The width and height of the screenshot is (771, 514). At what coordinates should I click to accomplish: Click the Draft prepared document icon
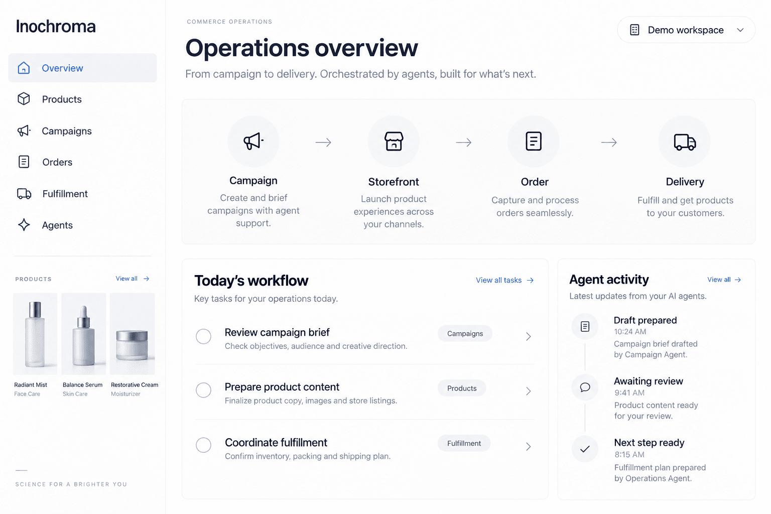tap(585, 327)
